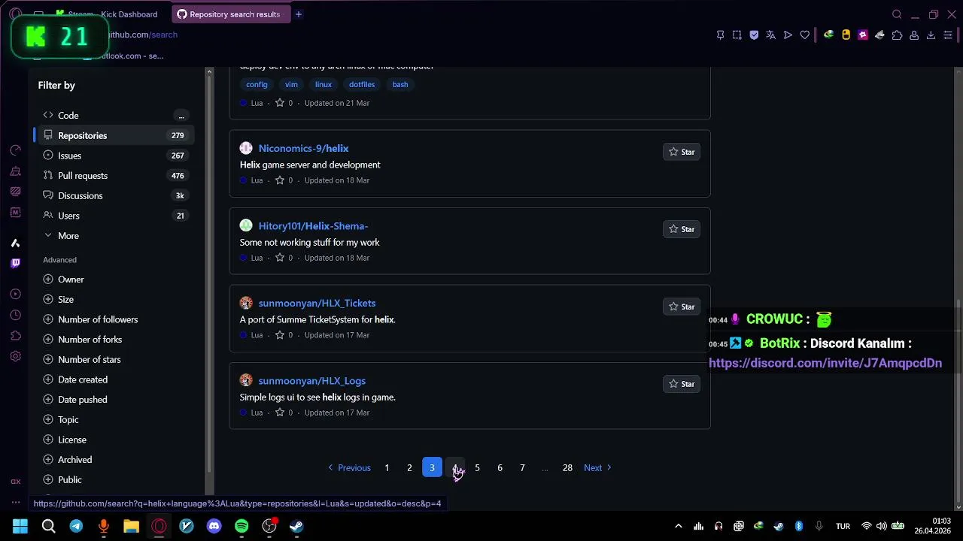Go to results page 1

pyautogui.click(x=387, y=468)
